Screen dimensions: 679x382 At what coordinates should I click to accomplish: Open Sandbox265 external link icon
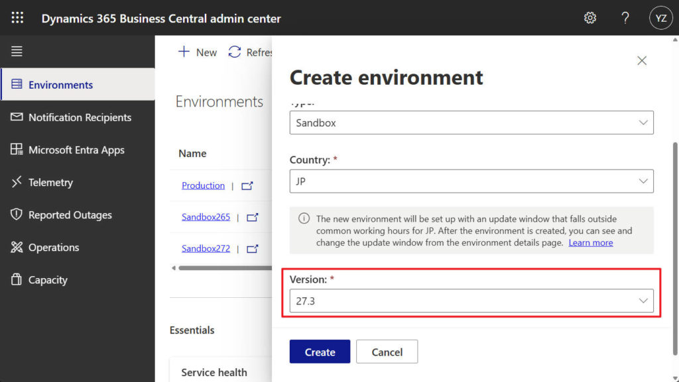pos(252,217)
